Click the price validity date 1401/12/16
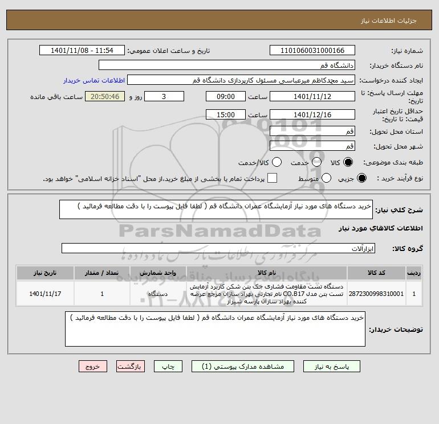 tap(312, 114)
